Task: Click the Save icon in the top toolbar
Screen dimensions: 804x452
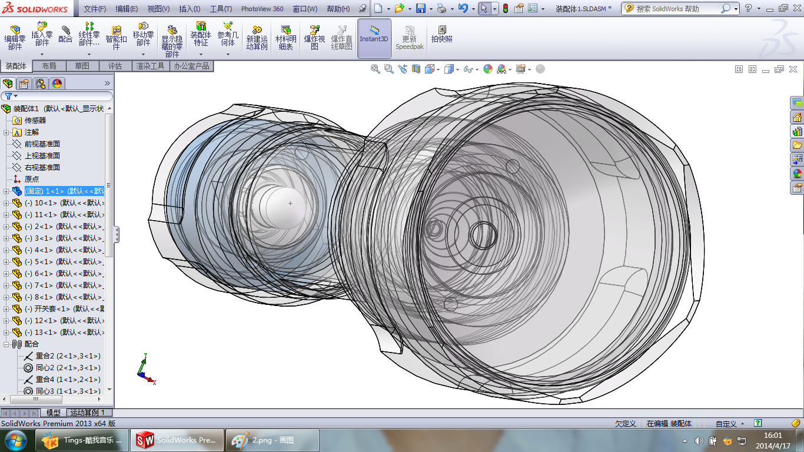Action: point(421,8)
